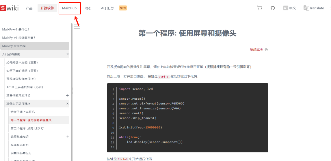Viewport: 331px width, 161px height.
Task: Click the print icon beside 编辑本页
Action: coord(266,50)
